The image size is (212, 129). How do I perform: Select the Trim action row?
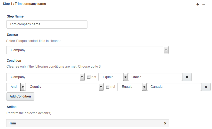click(81, 123)
